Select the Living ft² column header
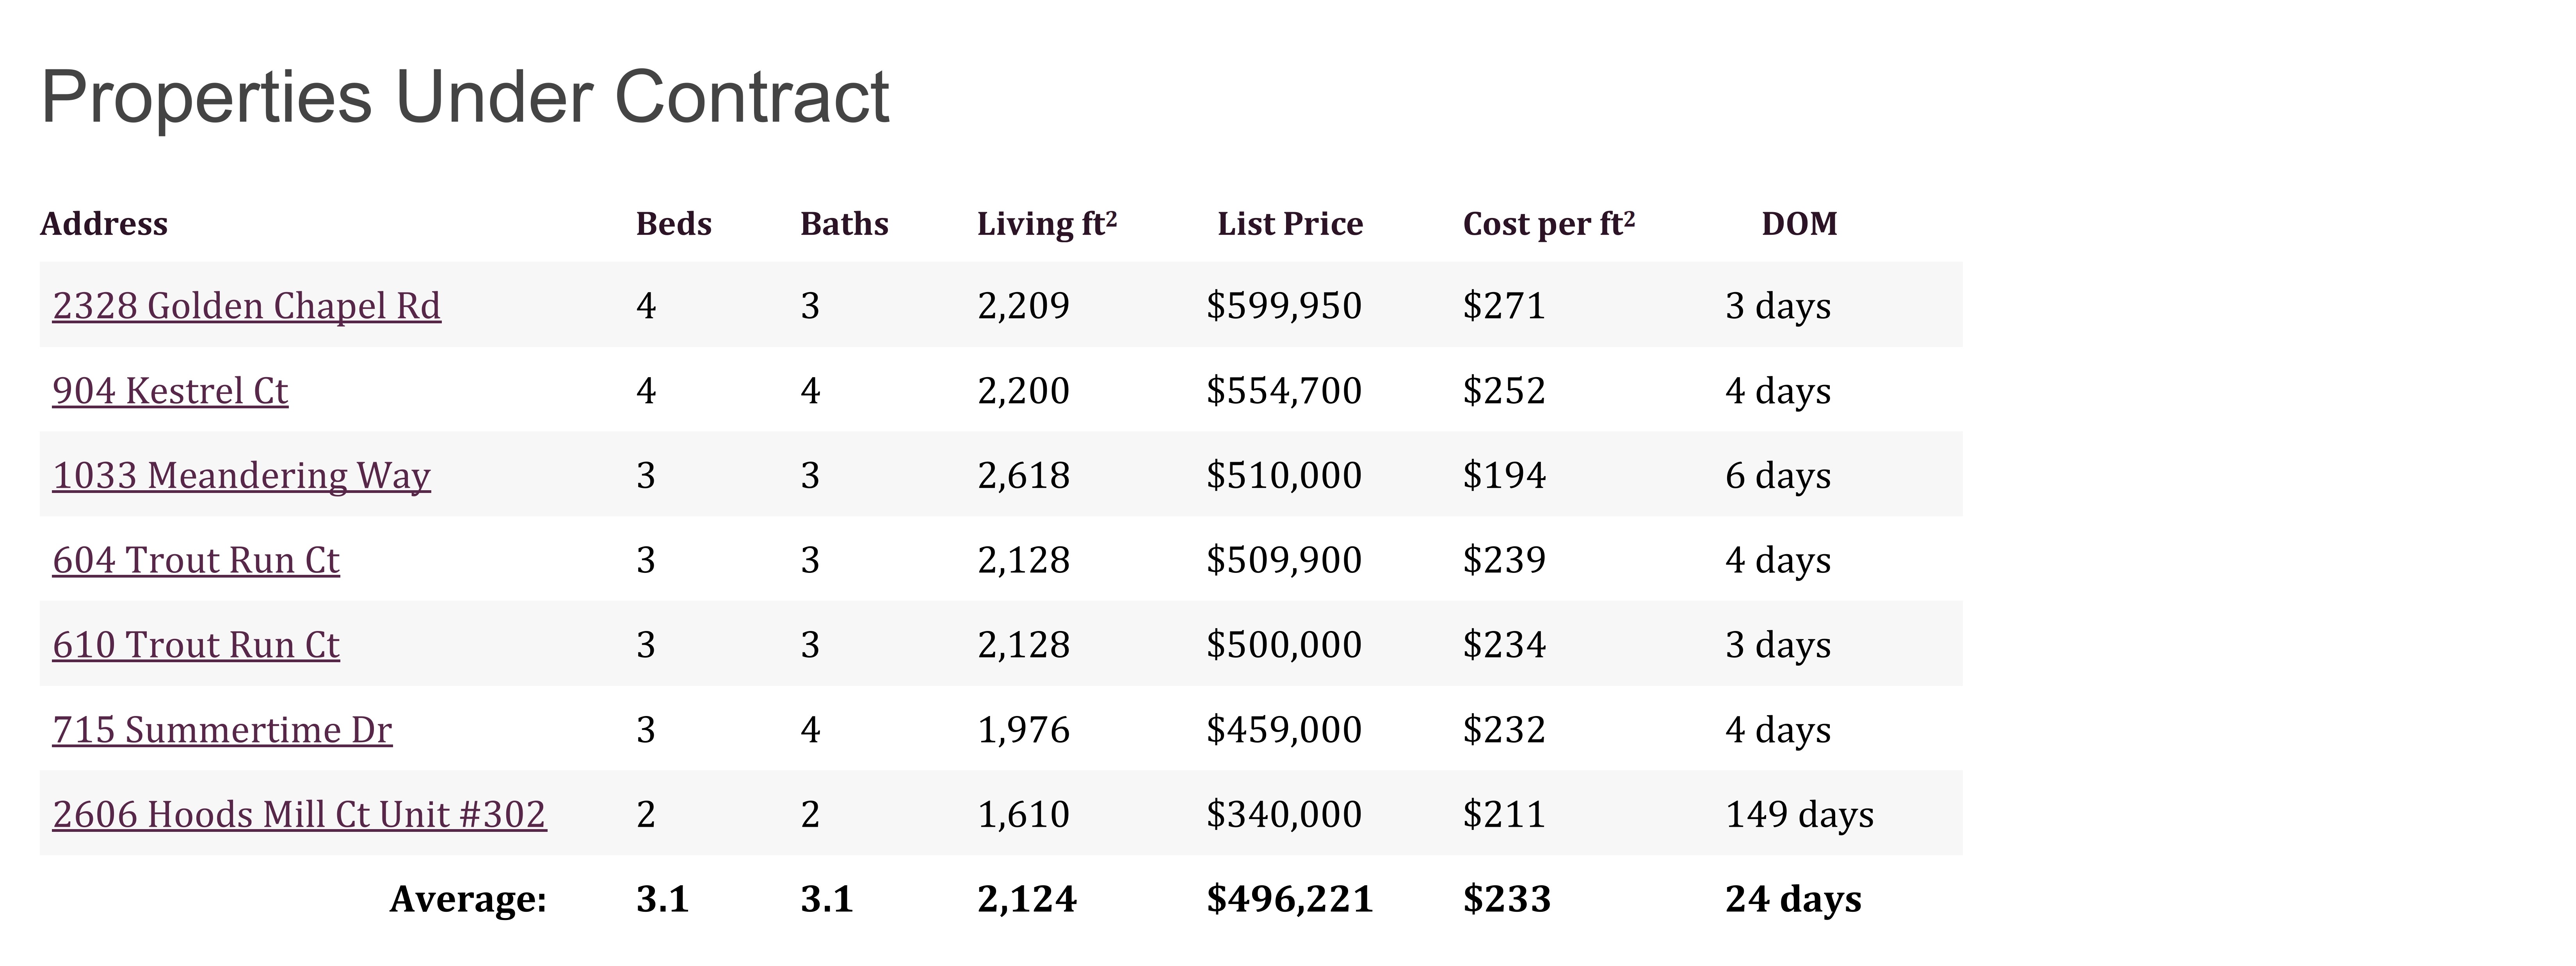The image size is (2576, 966). coord(1047,224)
